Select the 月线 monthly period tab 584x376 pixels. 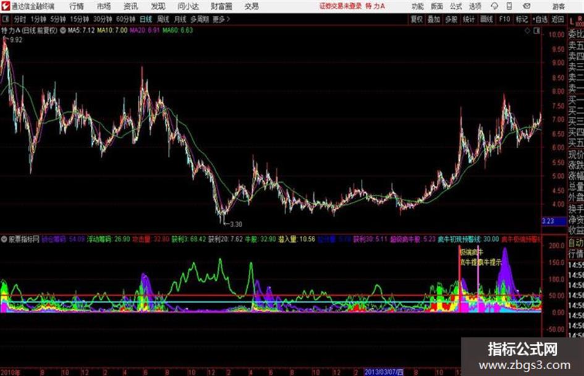pos(180,19)
